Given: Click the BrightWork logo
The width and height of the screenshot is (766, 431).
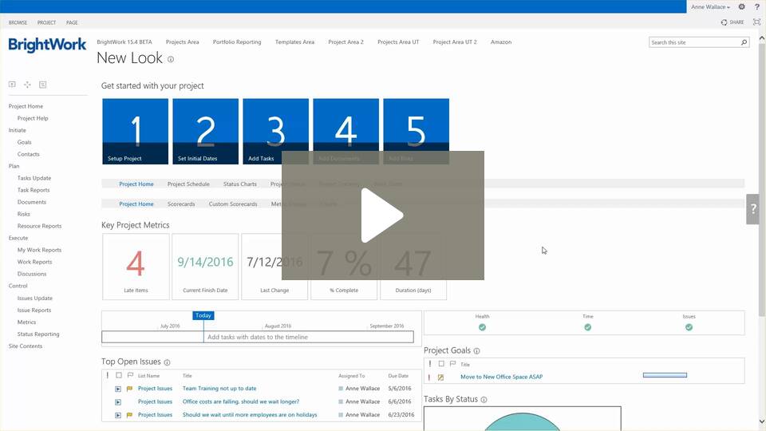Looking at the screenshot, I should 47,45.
